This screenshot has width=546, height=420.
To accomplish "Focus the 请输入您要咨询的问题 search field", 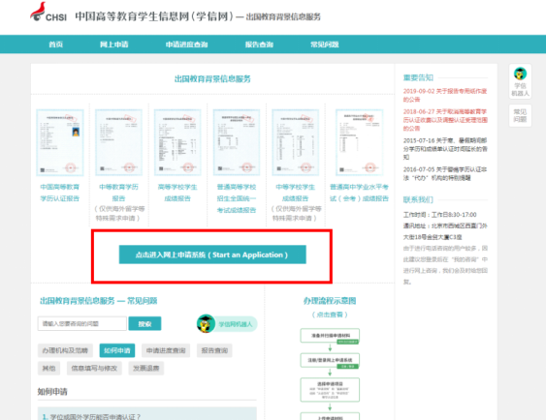I will click(82, 323).
